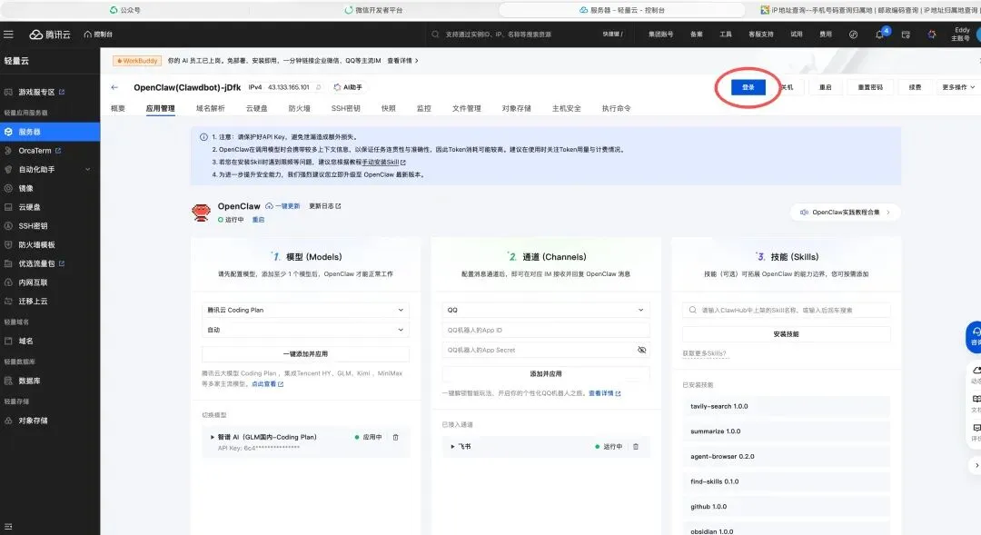Screen dimensions: 981x535
Task: Click the card icon next to notifications
Action: tap(906, 35)
